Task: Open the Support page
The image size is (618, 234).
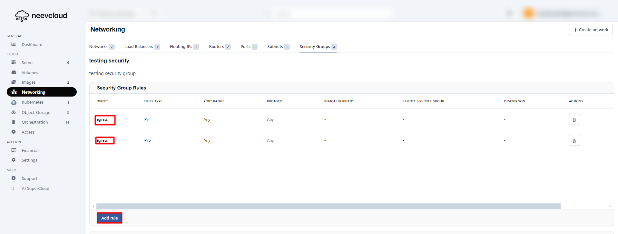Action: [x=29, y=179]
